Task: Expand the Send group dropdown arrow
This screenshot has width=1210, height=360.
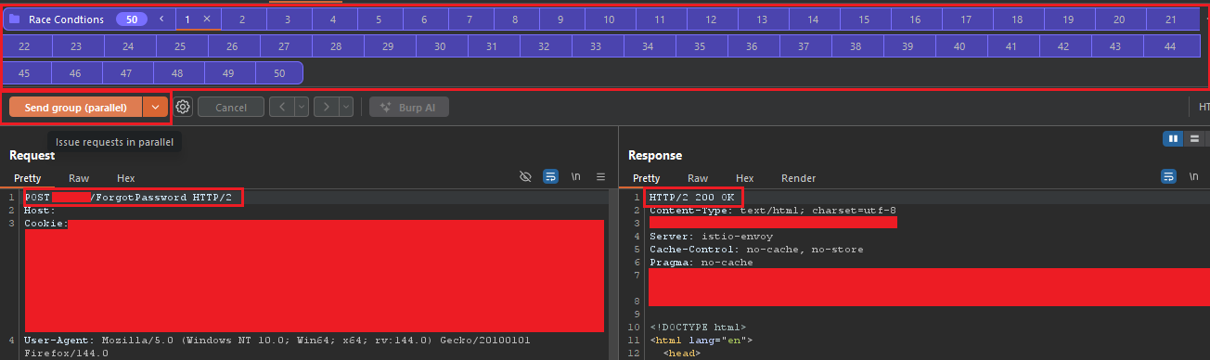Action: (x=155, y=108)
